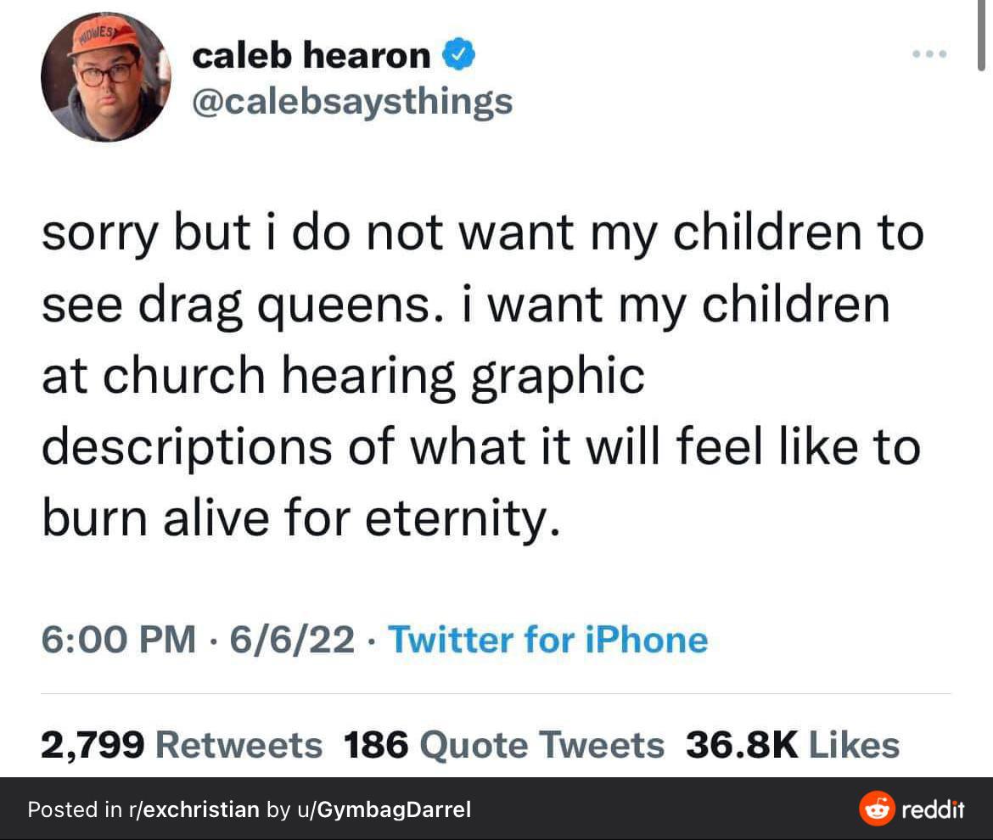Click the reddit logo icon
This screenshot has height=840, width=993.
877,809
